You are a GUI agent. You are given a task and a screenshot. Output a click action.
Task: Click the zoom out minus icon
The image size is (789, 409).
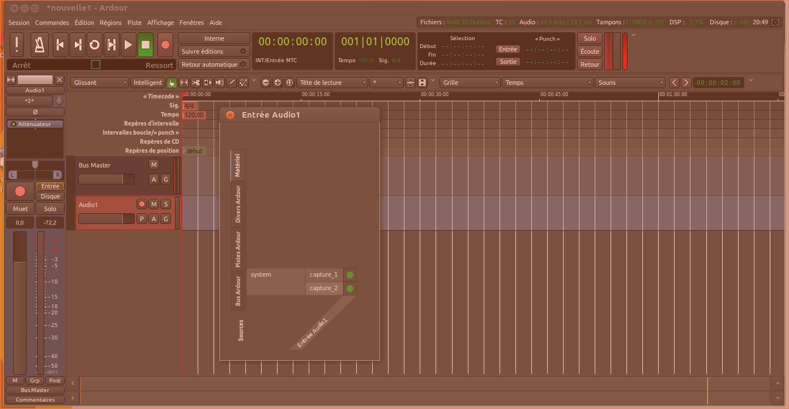pos(266,83)
